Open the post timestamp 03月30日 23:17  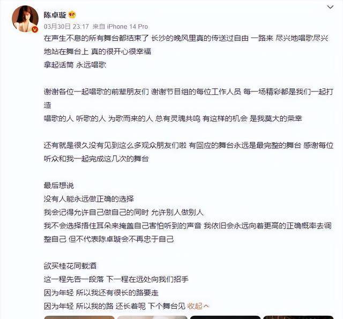[66, 27]
